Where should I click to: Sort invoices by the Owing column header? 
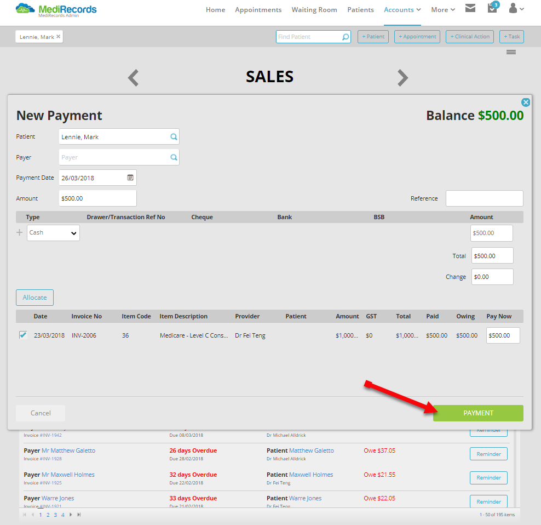click(465, 316)
